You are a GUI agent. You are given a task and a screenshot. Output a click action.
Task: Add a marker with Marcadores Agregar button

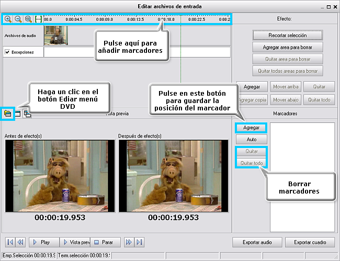251,128
